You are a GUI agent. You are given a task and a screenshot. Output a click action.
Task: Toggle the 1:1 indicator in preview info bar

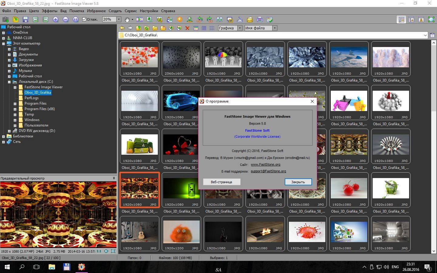click(99, 251)
